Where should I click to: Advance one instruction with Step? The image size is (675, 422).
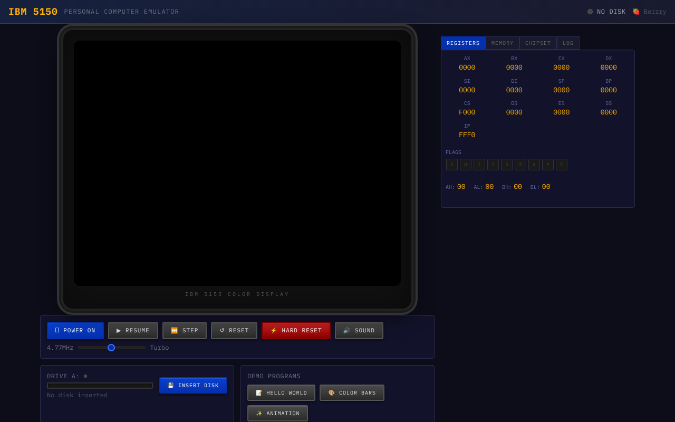tap(185, 331)
